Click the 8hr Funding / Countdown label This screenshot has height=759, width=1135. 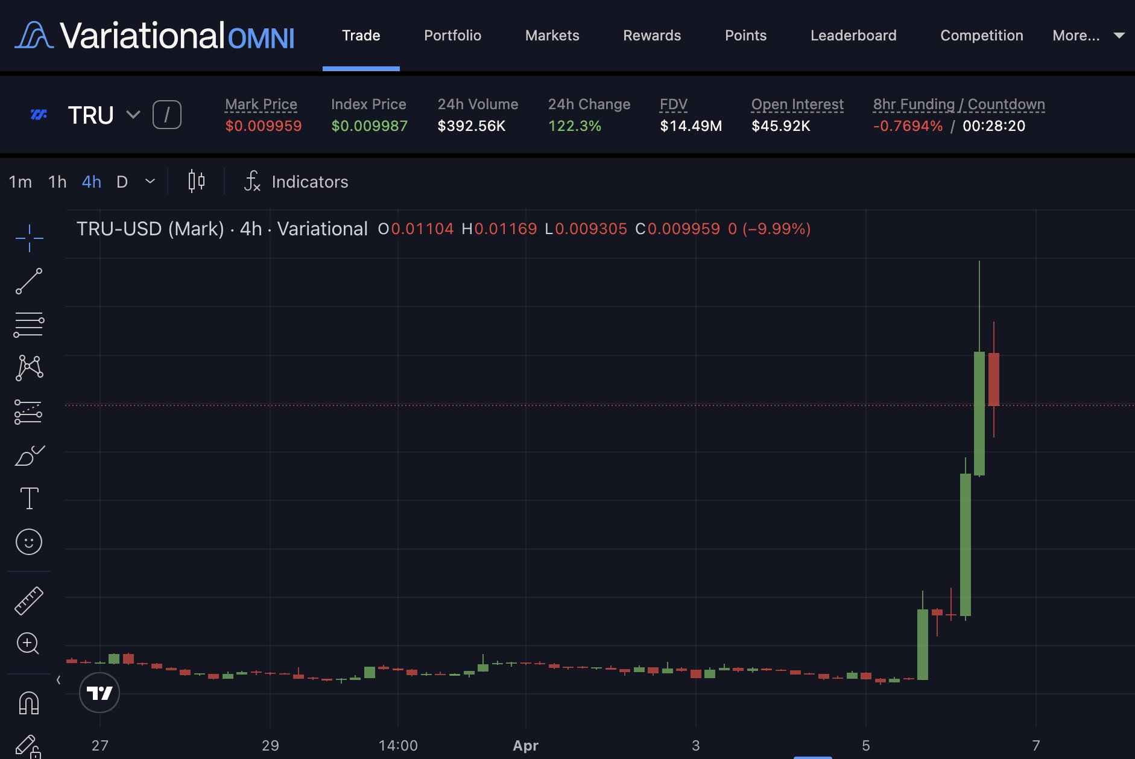click(x=959, y=104)
